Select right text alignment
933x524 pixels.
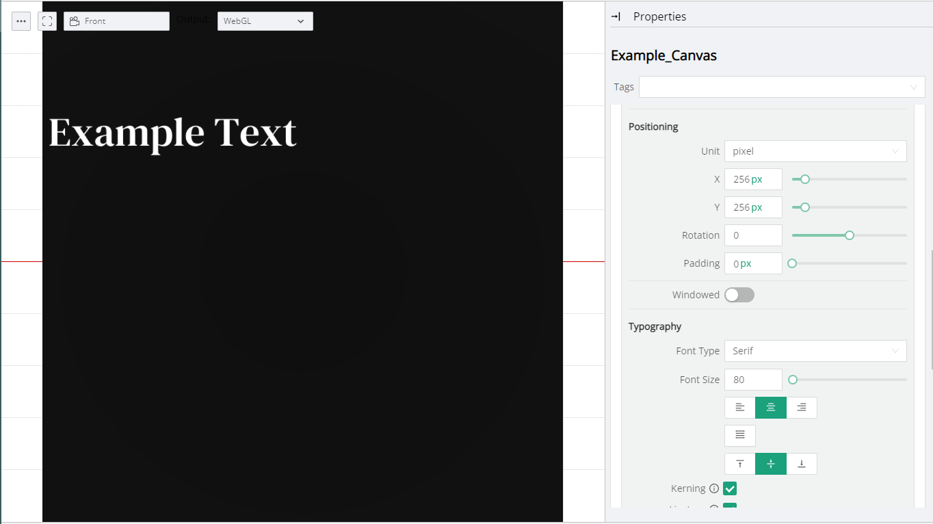802,408
